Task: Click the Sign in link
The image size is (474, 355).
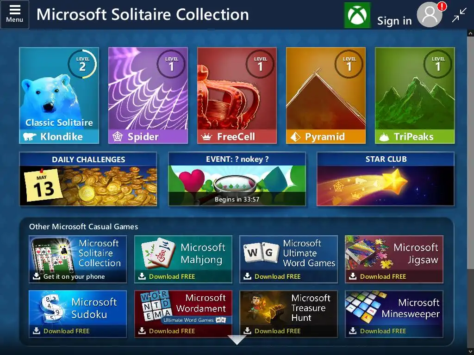Action: coord(394,21)
